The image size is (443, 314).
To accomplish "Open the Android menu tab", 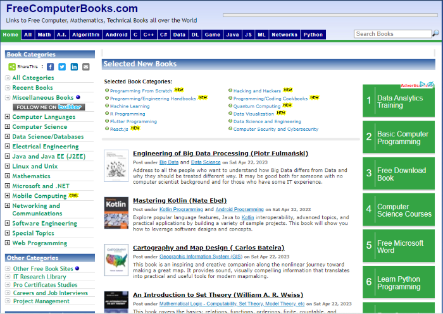I will pos(116,35).
